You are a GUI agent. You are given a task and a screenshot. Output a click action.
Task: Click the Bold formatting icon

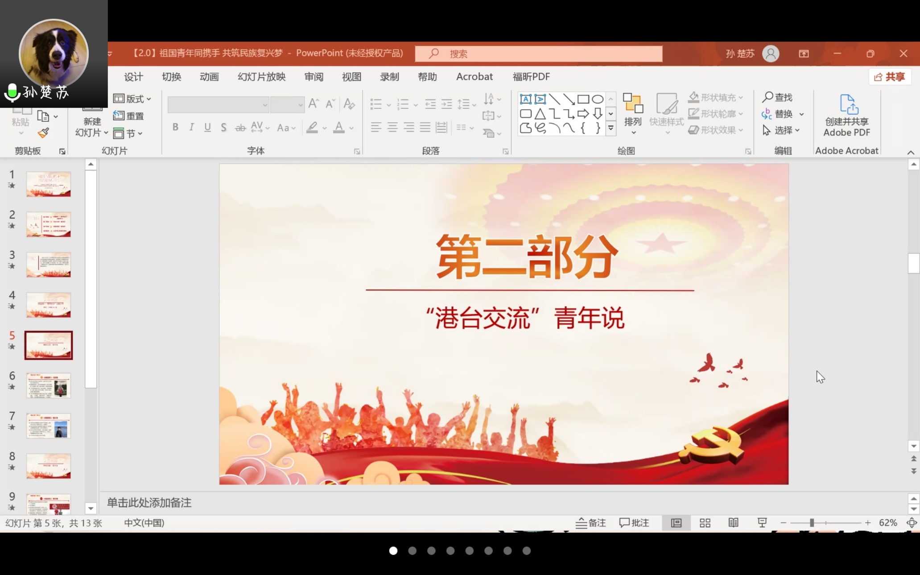tap(175, 128)
